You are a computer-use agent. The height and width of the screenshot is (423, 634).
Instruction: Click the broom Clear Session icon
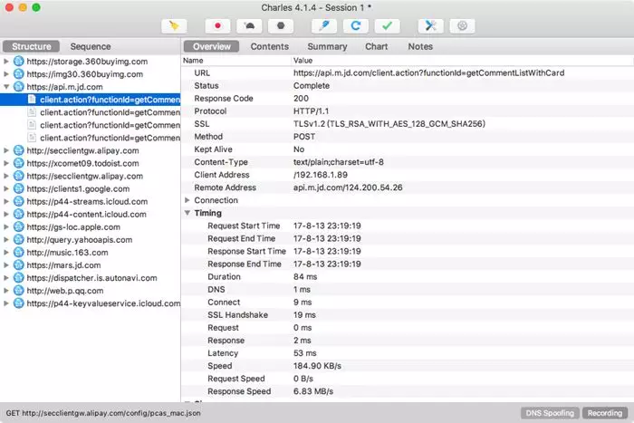(x=174, y=26)
